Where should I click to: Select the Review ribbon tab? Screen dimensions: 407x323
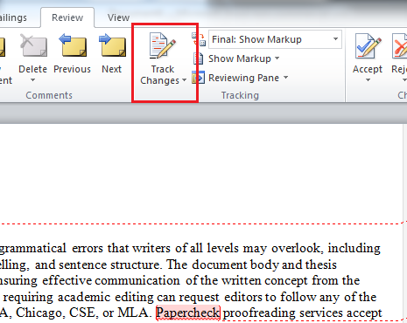pos(67,17)
